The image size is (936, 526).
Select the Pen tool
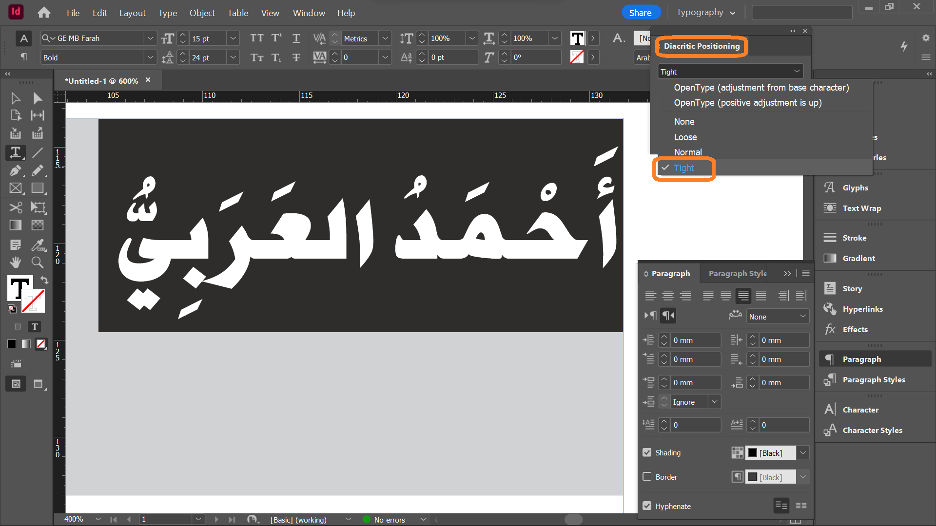point(16,170)
